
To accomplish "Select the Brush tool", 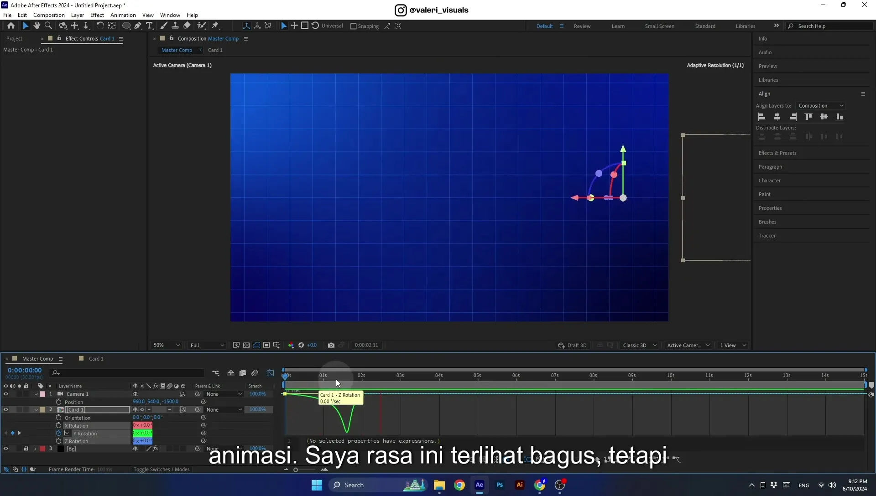I will click(x=164, y=26).
